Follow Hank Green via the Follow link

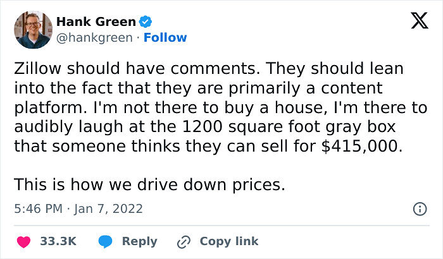tap(165, 38)
